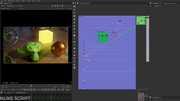Switch to the Dope Sheet tab
Image resolution: width=180 pixels, height=101 pixels.
coord(19,93)
